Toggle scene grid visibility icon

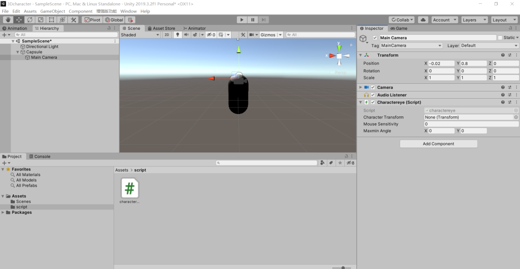click(221, 35)
